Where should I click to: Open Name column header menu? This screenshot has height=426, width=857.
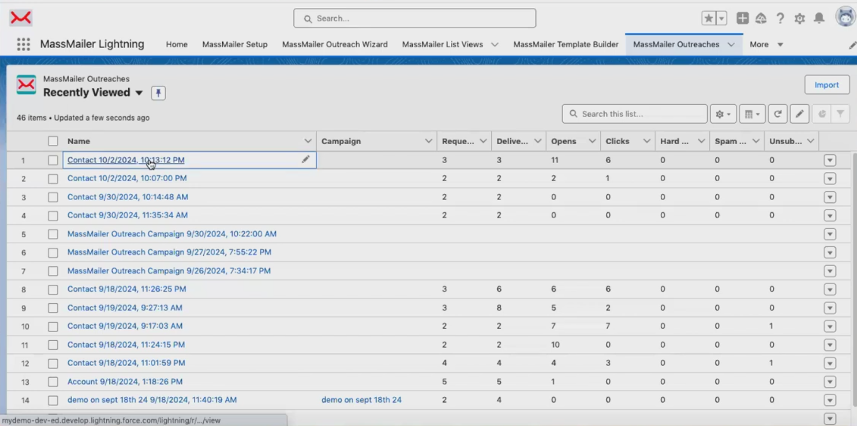pos(308,141)
